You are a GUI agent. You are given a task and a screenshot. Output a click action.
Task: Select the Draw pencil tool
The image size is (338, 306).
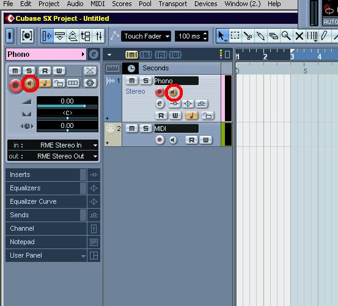[325, 36]
